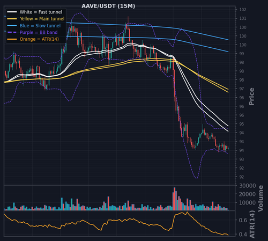Image resolution: width=268 pixels, height=241 pixels.
Task: Click the 99 price tick label
Action: click(242, 54)
